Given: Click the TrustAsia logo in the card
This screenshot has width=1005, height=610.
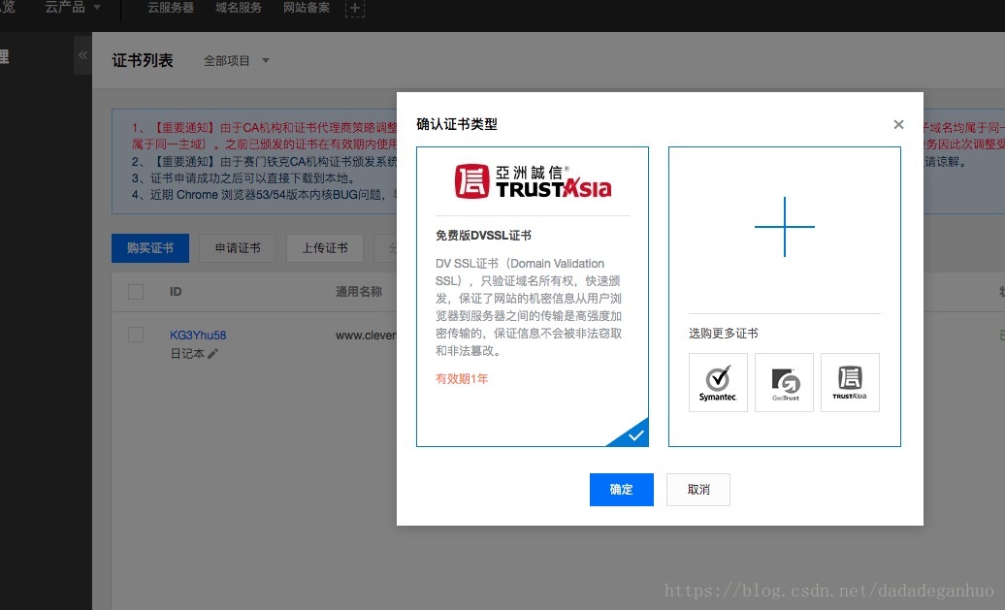Looking at the screenshot, I should point(533,181).
